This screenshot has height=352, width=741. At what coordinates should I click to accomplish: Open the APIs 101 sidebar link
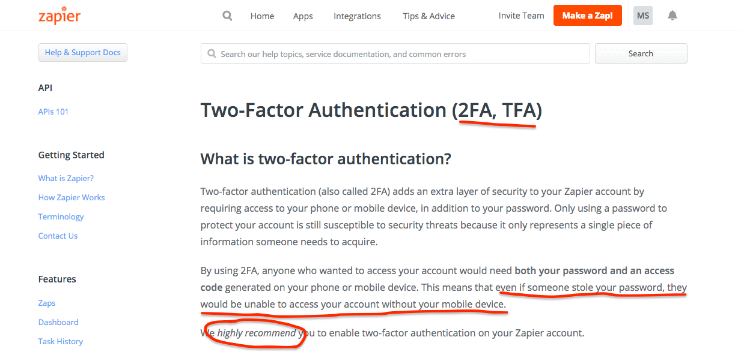click(x=53, y=112)
